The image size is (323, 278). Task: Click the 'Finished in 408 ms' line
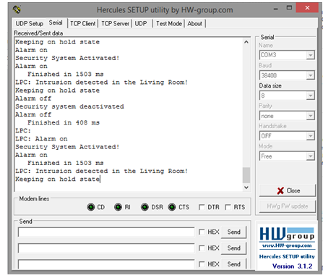[x=64, y=122]
